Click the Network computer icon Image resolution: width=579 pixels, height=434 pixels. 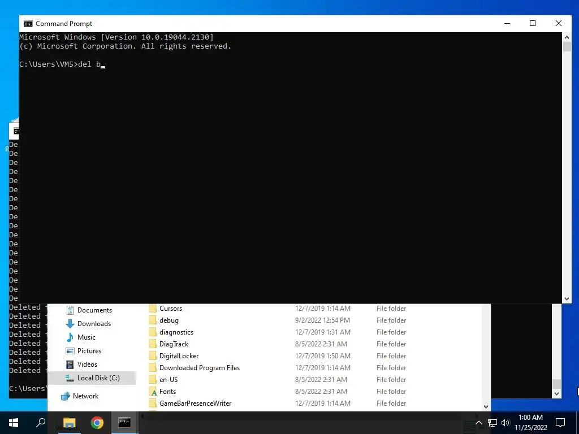click(x=66, y=396)
